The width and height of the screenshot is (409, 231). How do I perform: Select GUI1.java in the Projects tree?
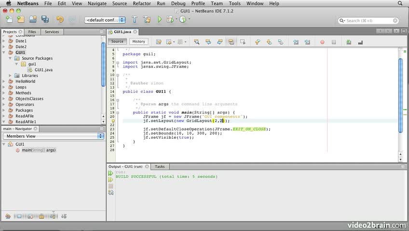click(x=43, y=70)
